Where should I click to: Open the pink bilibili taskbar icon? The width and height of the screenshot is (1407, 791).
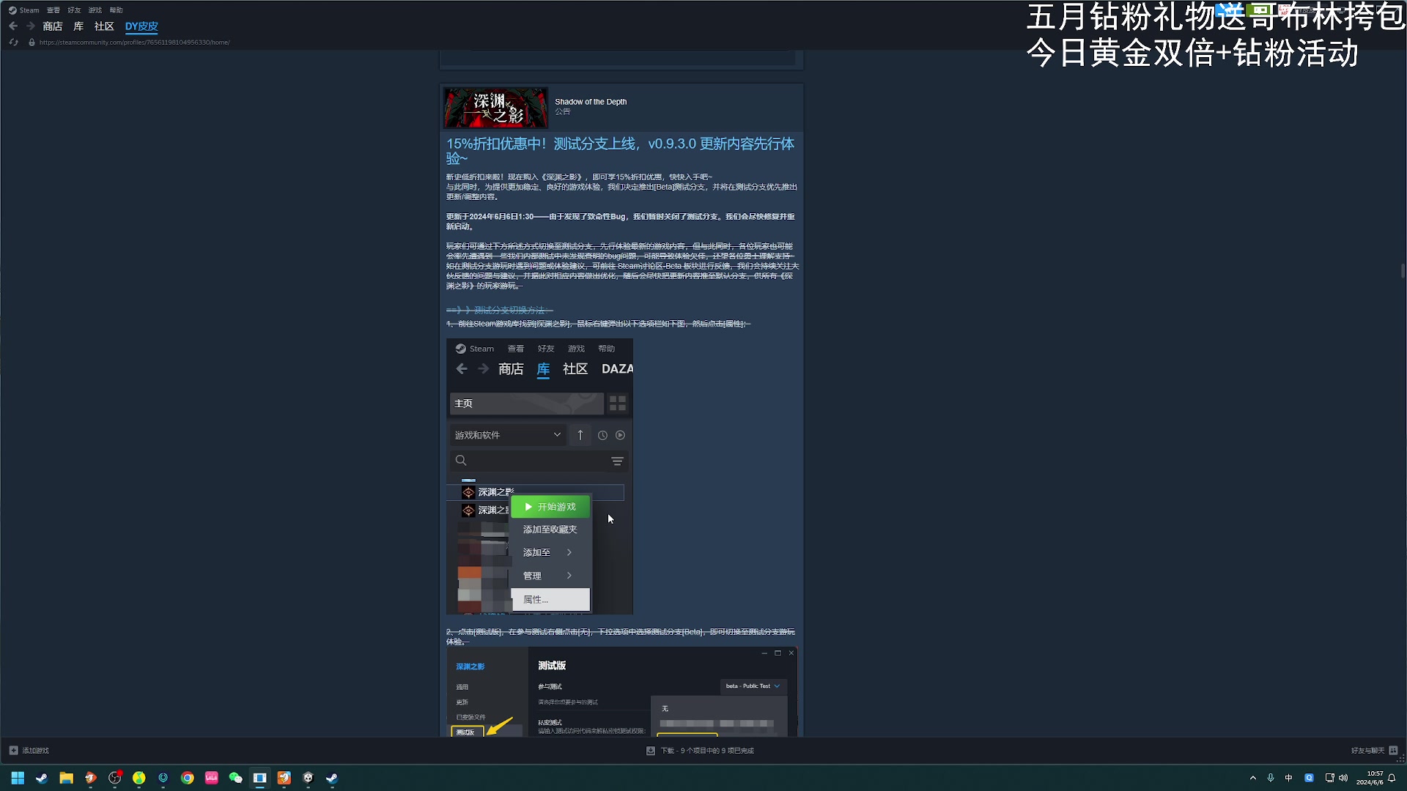point(212,778)
